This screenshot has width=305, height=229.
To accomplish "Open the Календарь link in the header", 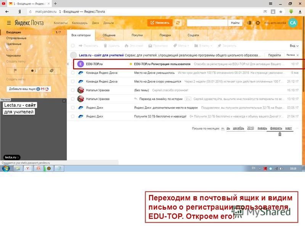I will [x=80, y=23].
